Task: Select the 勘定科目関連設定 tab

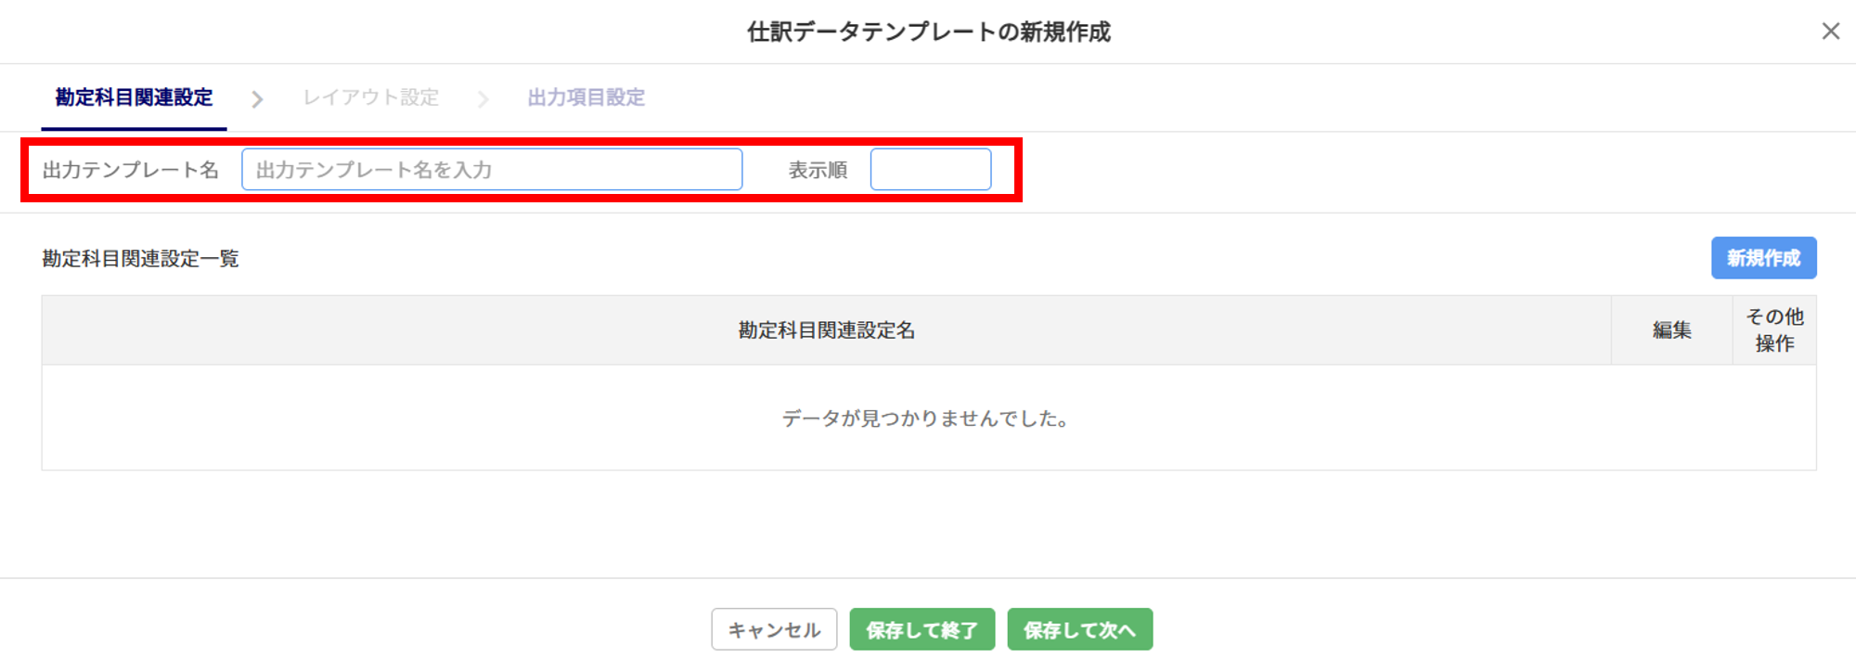Action: coord(134,97)
